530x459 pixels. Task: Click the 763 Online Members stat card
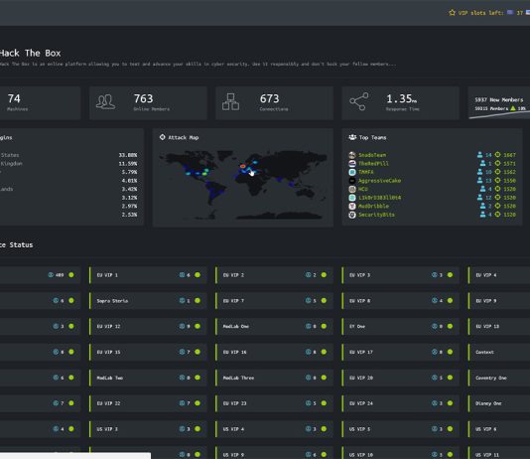(x=148, y=102)
